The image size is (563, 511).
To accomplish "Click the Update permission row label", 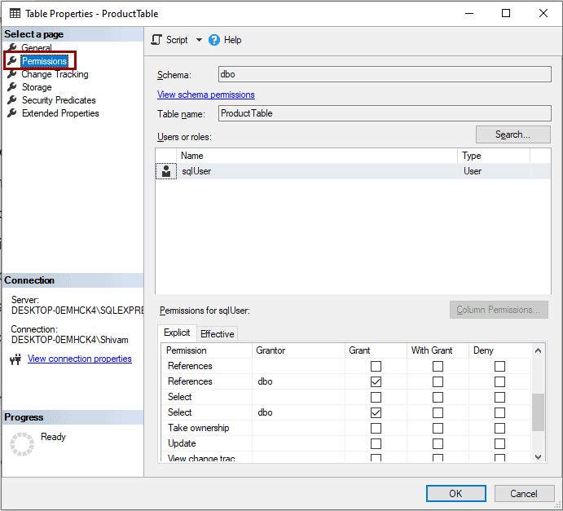I will click(182, 443).
